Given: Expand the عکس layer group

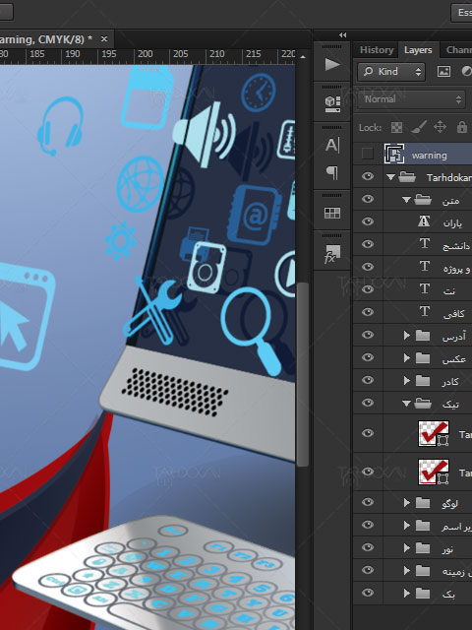Looking at the screenshot, I should [406, 357].
